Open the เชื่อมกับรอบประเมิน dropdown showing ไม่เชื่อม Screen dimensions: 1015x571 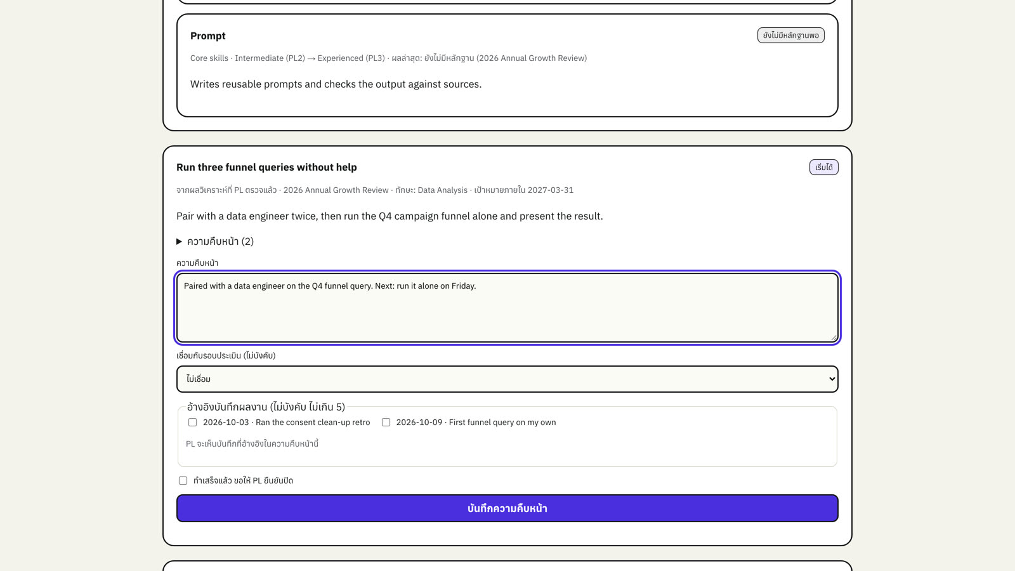507,379
